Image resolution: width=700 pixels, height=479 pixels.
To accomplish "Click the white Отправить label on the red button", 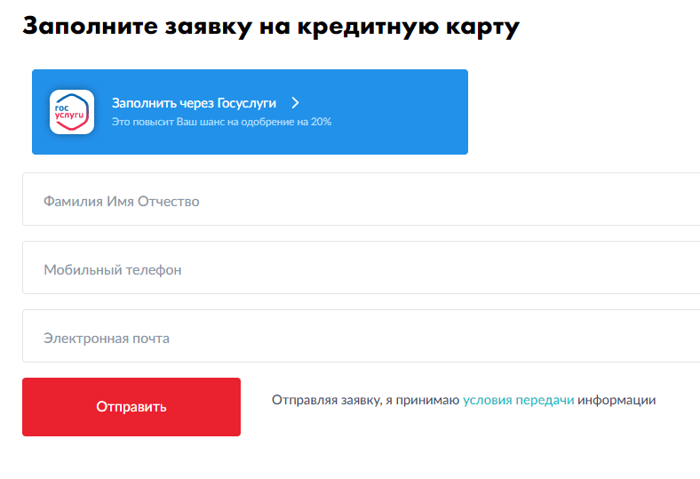I will coord(131,407).
